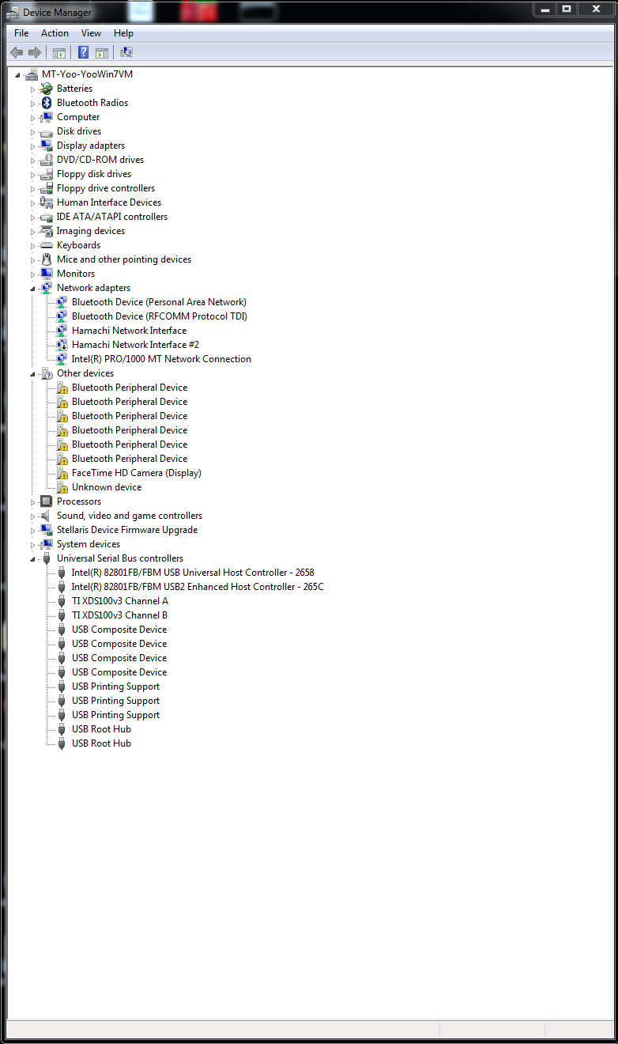Click the Sound, video and game controllers icon
Viewport: 618px width, 1044px height.
point(47,516)
